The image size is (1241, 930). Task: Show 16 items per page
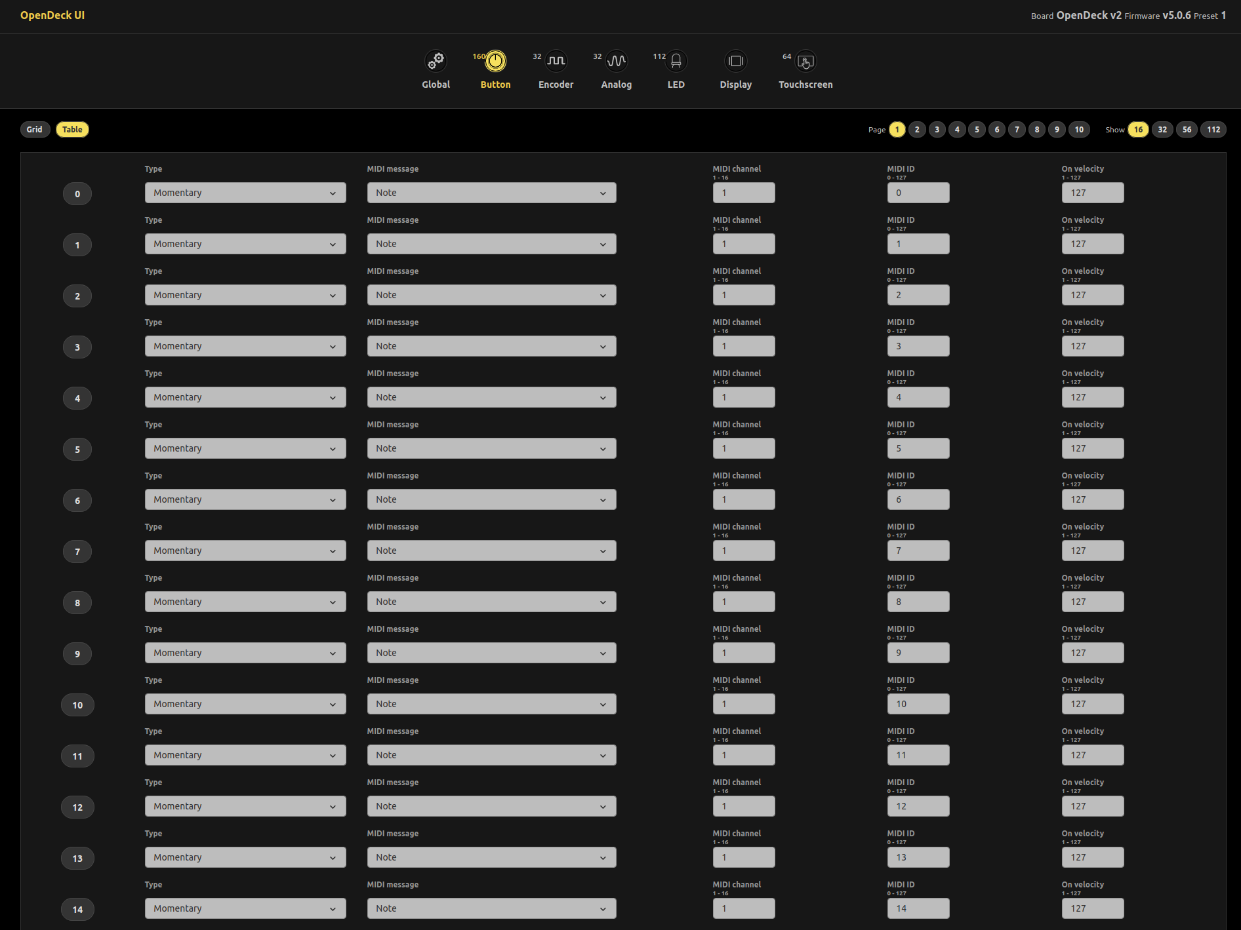(1138, 130)
